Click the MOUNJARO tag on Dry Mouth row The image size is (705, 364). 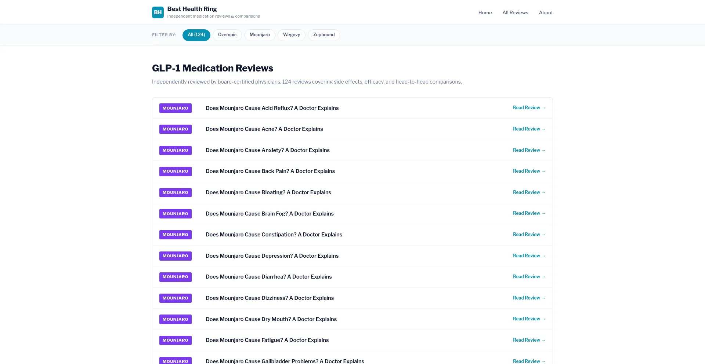[x=176, y=319]
